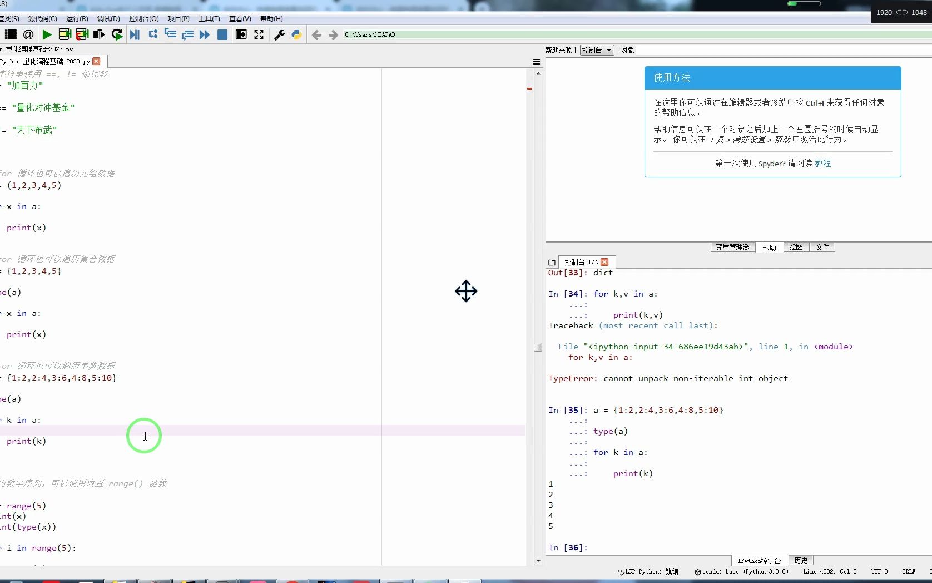The height and width of the screenshot is (583, 932).
Task: Click the Run selection or current line icon
Action: click(x=99, y=34)
